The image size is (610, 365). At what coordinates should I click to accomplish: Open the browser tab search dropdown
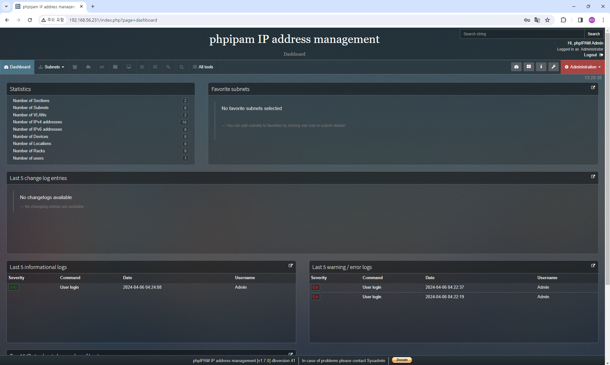coord(6,6)
